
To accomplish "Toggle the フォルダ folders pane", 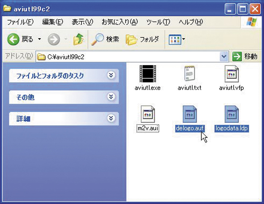I will (x=142, y=39).
